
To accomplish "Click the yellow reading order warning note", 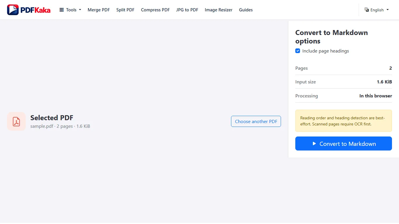I will [344, 121].
